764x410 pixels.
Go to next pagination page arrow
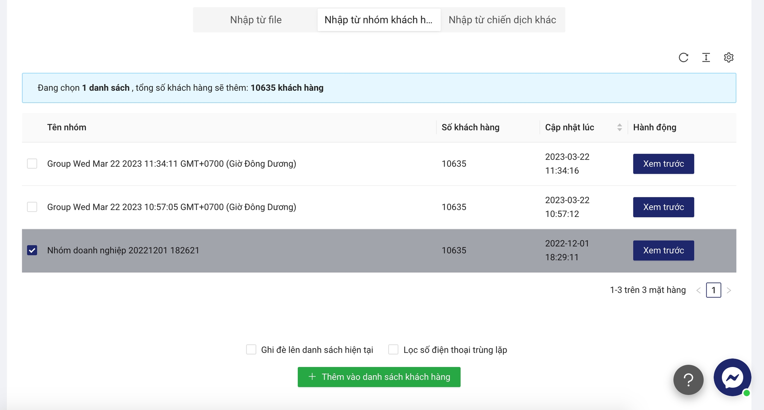(729, 290)
